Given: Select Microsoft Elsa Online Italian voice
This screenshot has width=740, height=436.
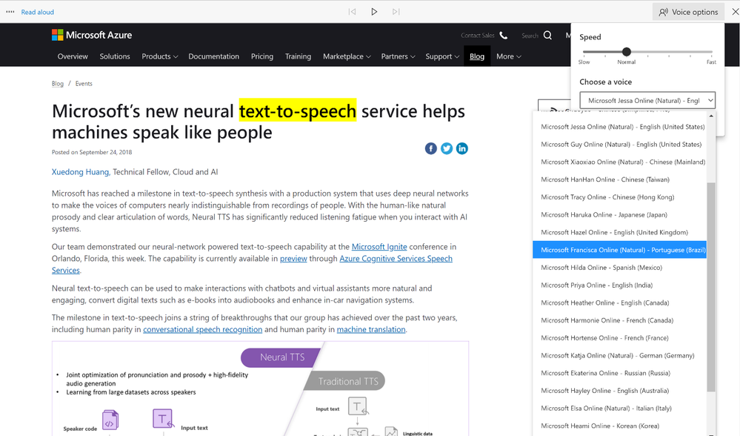Looking at the screenshot, I should coord(620,408).
